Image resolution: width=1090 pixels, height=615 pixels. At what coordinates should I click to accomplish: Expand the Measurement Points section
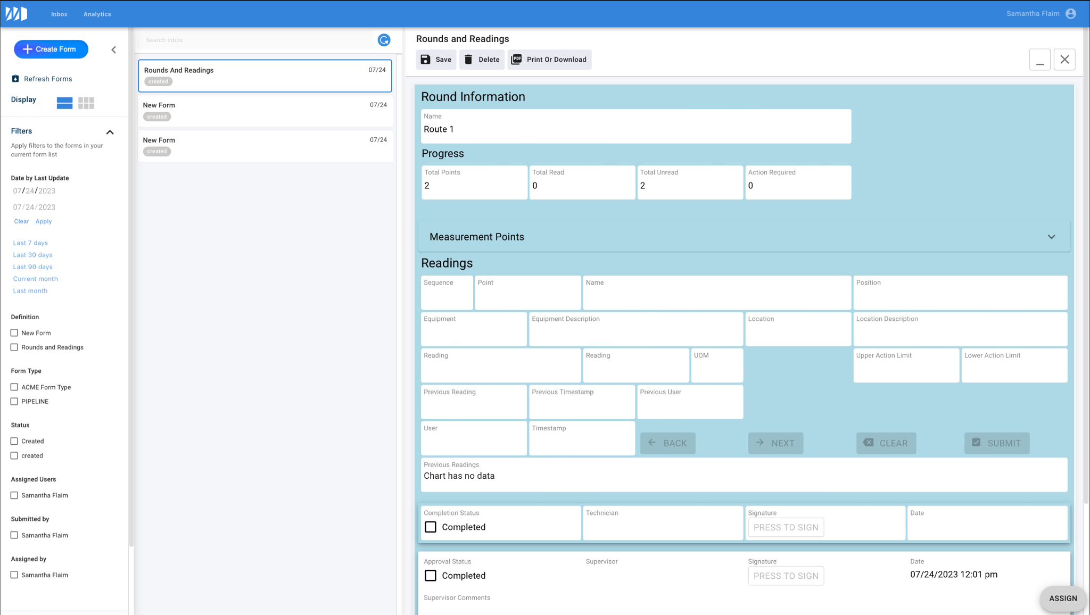pos(1051,237)
